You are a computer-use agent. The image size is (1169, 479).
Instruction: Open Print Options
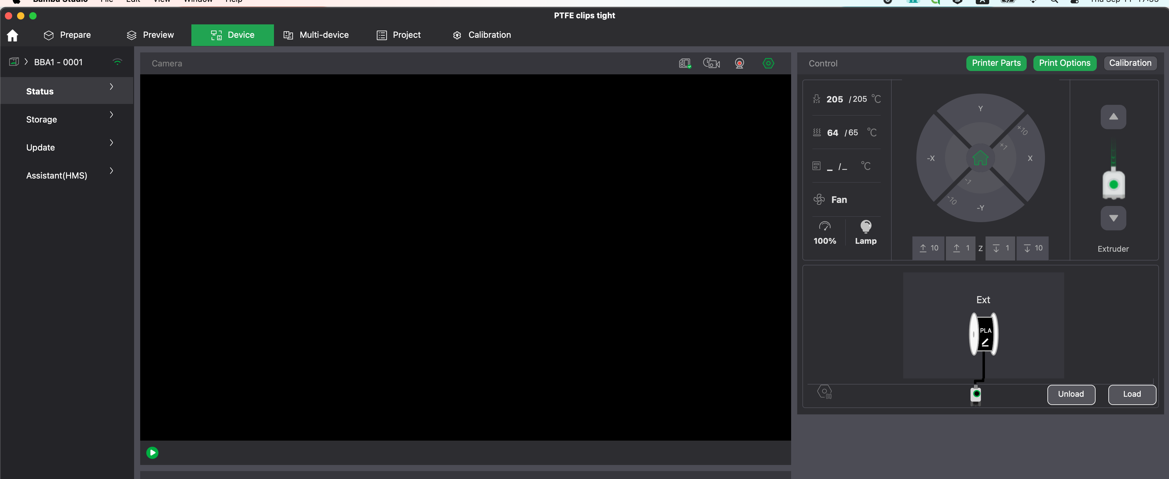1065,63
